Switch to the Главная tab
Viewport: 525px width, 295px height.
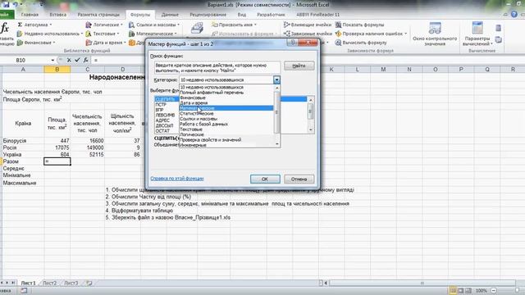(x=30, y=15)
